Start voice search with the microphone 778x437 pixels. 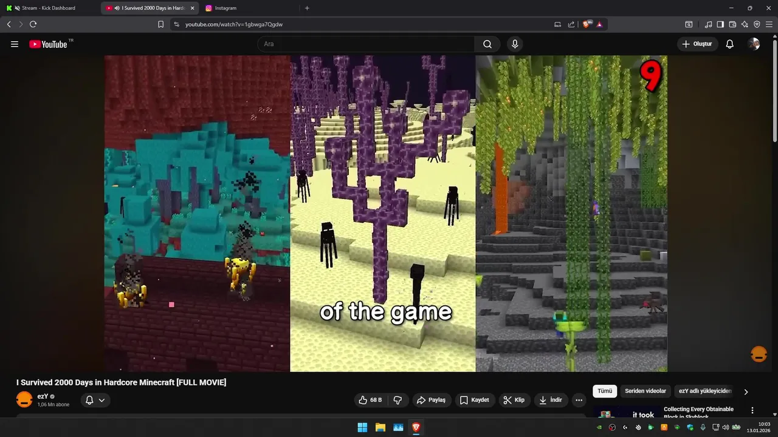[515, 44]
